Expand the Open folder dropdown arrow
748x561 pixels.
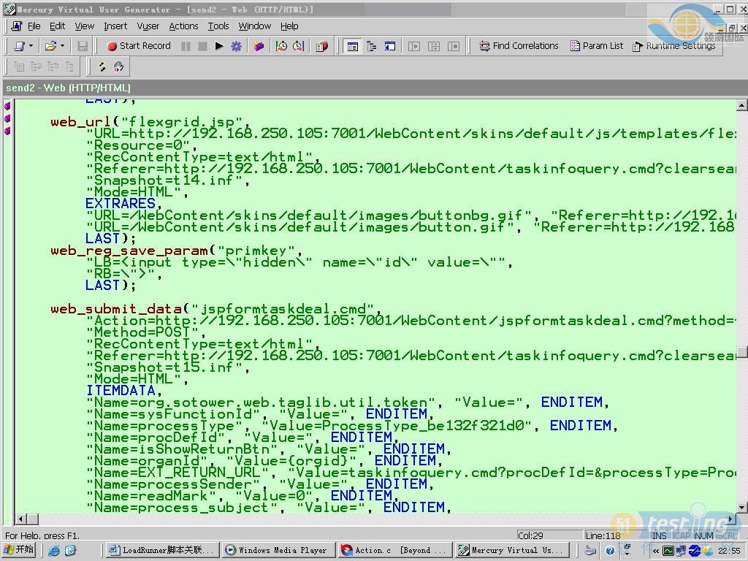[x=63, y=46]
